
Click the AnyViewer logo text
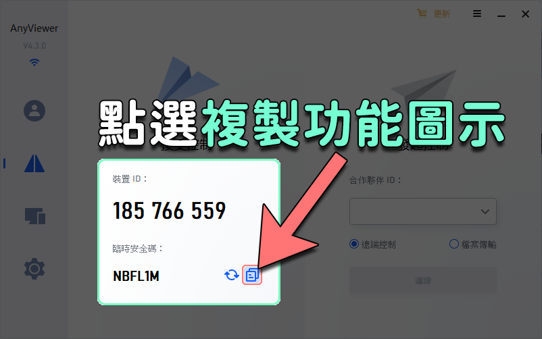tap(34, 28)
